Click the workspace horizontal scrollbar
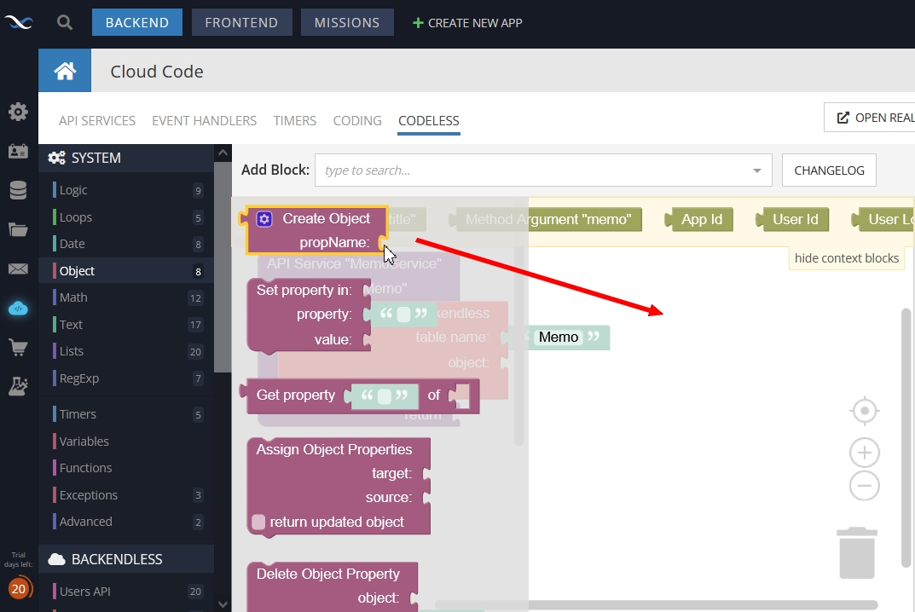The height and width of the screenshot is (612, 915). pyautogui.click(x=657, y=605)
